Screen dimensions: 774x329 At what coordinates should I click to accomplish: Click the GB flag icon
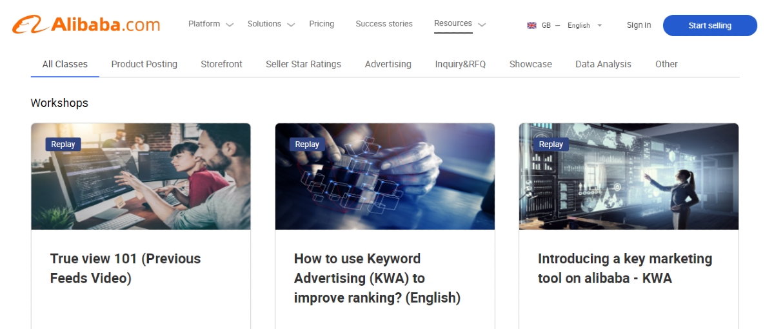[x=531, y=26]
